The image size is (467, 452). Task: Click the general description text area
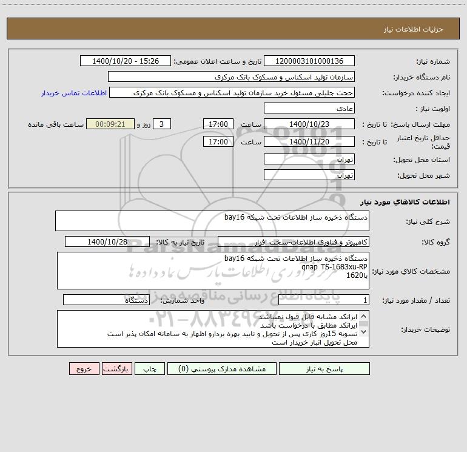coord(212,221)
